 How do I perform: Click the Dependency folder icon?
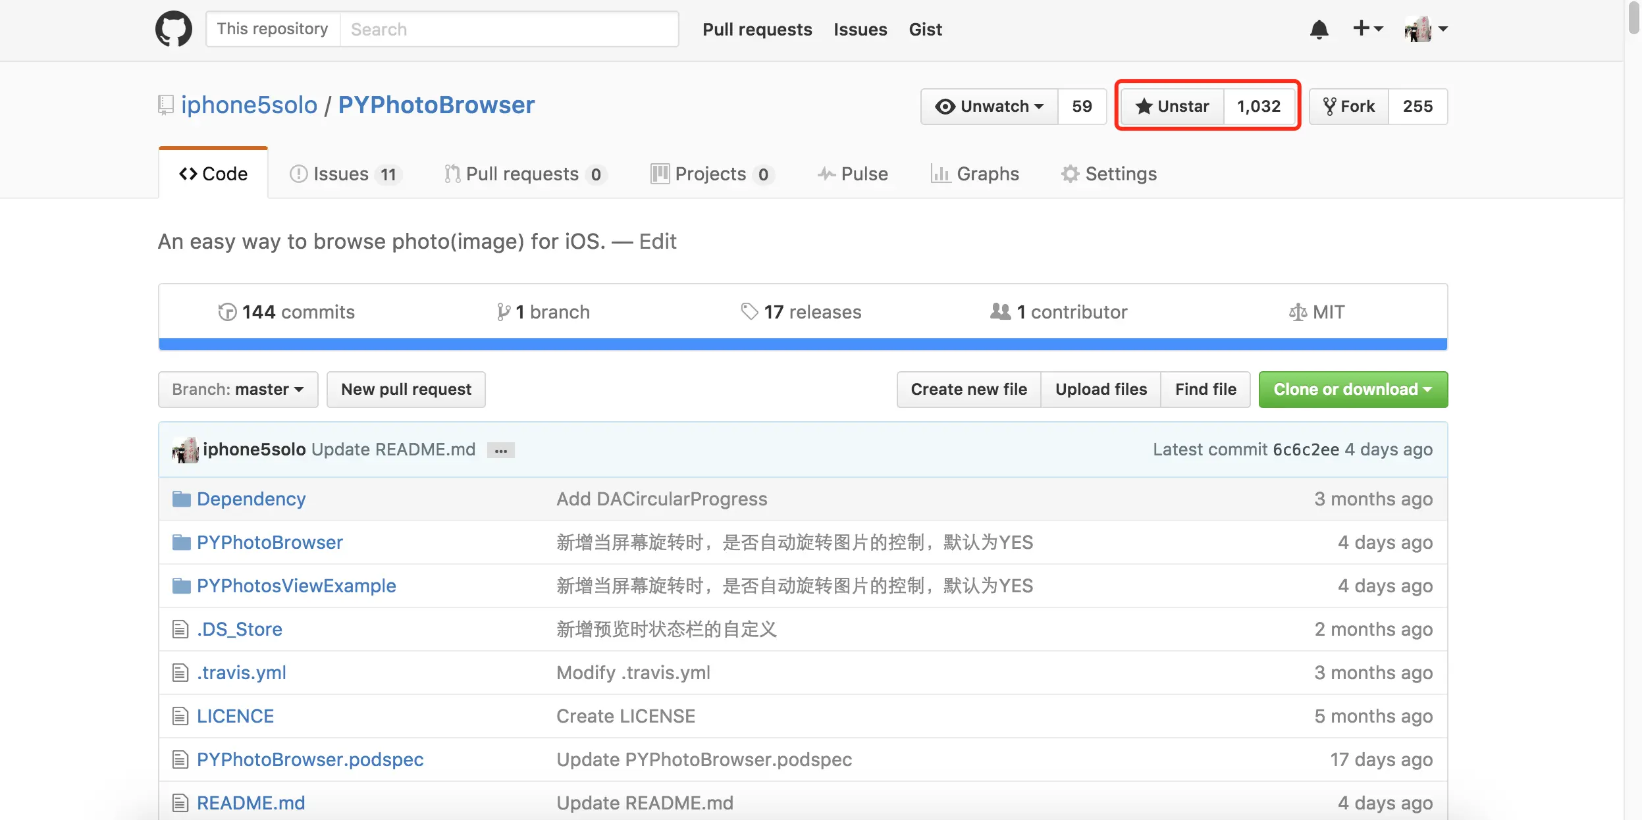click(x=181, y=499)
